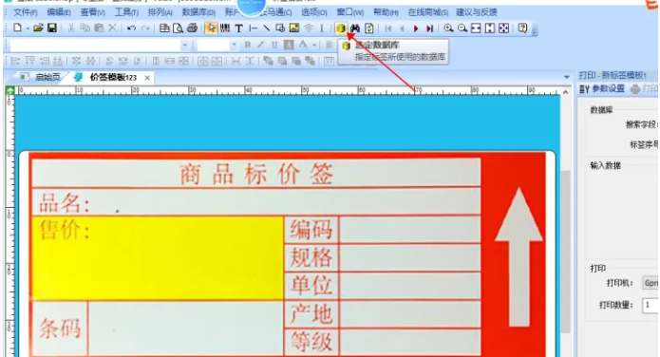Create a new label document
Image resolution: width=660 pixels, height=357 pixels.
[17, 28]
